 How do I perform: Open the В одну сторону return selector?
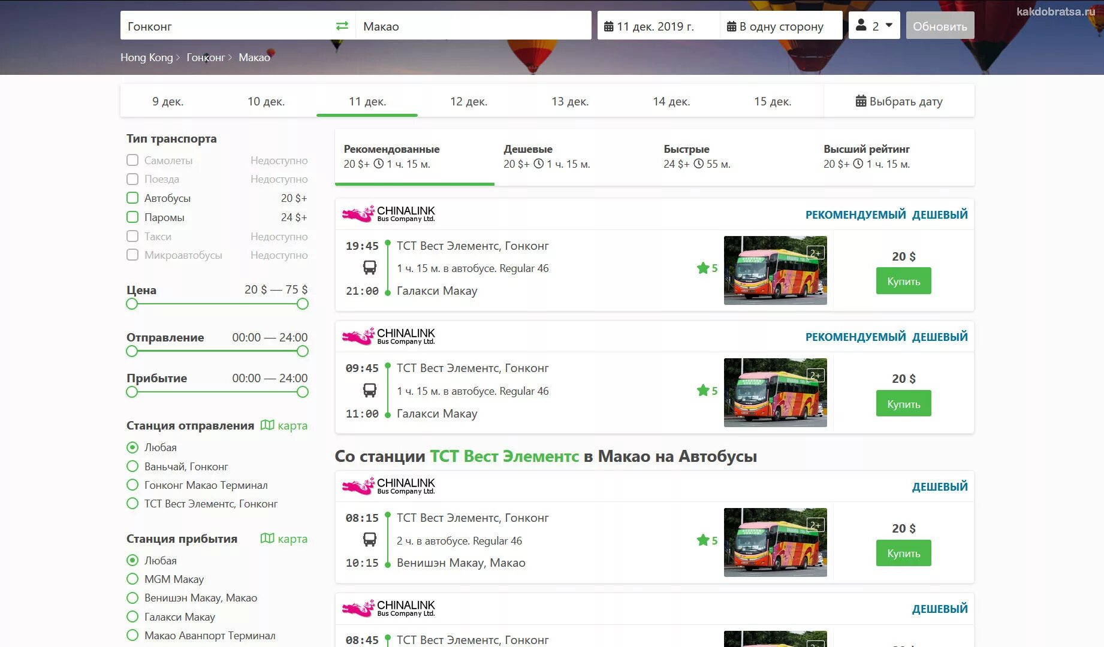(x=782, y=26)
